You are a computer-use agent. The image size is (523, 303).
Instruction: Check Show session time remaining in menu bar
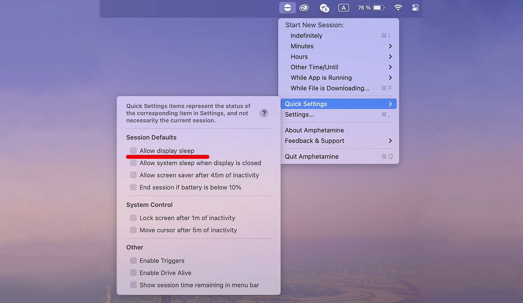click(133, 285)
